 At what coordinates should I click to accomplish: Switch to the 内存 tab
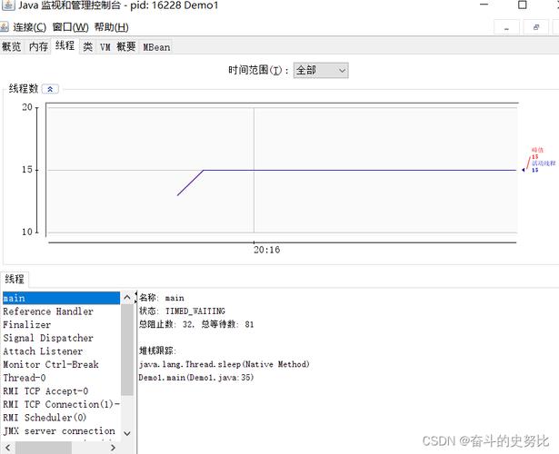point(38,46)
